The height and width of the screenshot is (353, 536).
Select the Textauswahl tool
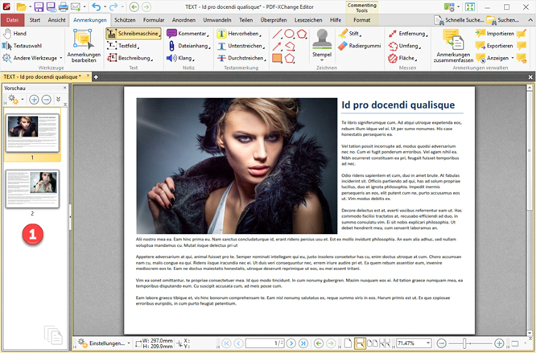point(23,46)
